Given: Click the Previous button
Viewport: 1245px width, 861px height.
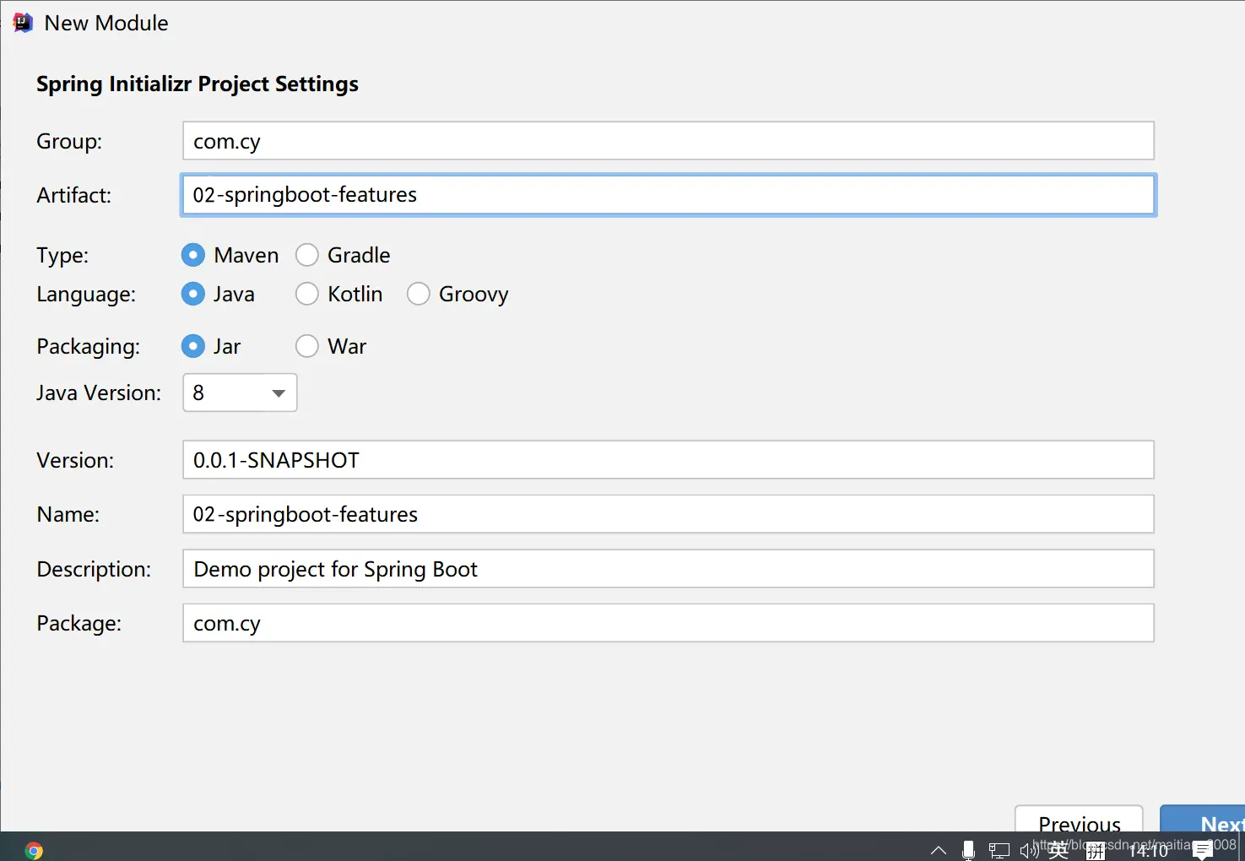Looking at the screenshot, I should (1079, 819).
